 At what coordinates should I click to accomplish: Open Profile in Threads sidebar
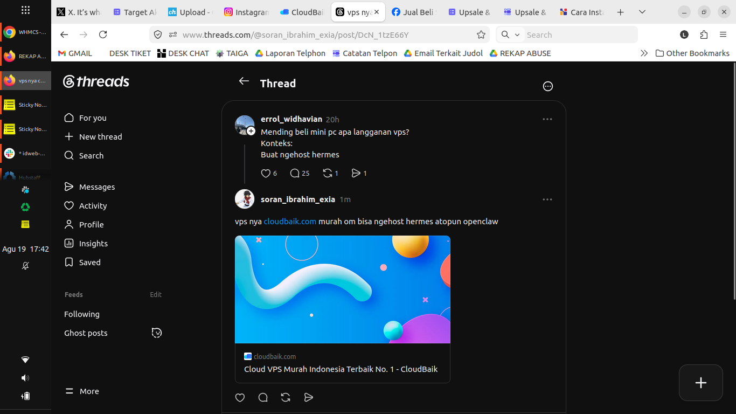[84, 225]
